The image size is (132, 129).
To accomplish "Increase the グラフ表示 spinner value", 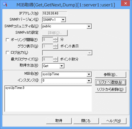I will (55, 45).
